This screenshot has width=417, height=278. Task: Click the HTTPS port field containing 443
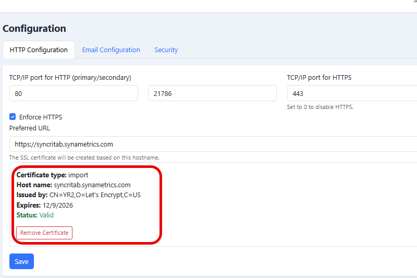coord(352,93)
